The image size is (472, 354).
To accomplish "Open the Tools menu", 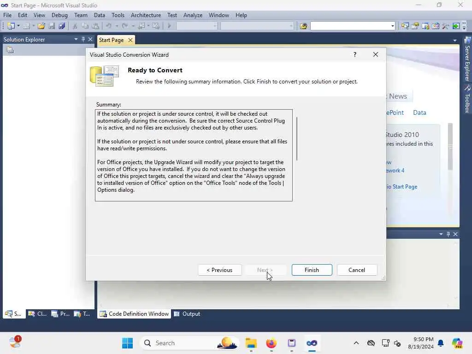I will [118, 15].
